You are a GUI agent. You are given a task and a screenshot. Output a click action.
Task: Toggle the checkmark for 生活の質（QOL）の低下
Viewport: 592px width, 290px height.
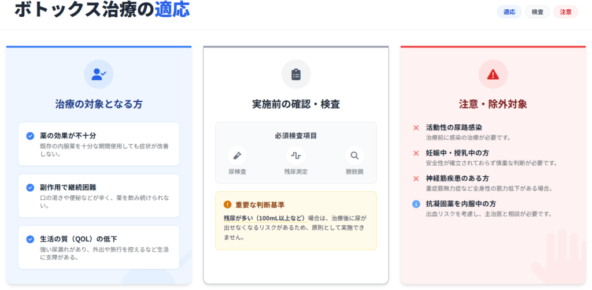(x=30, y=239)
